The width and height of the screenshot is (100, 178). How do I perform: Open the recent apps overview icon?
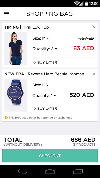tap(78, 171)
